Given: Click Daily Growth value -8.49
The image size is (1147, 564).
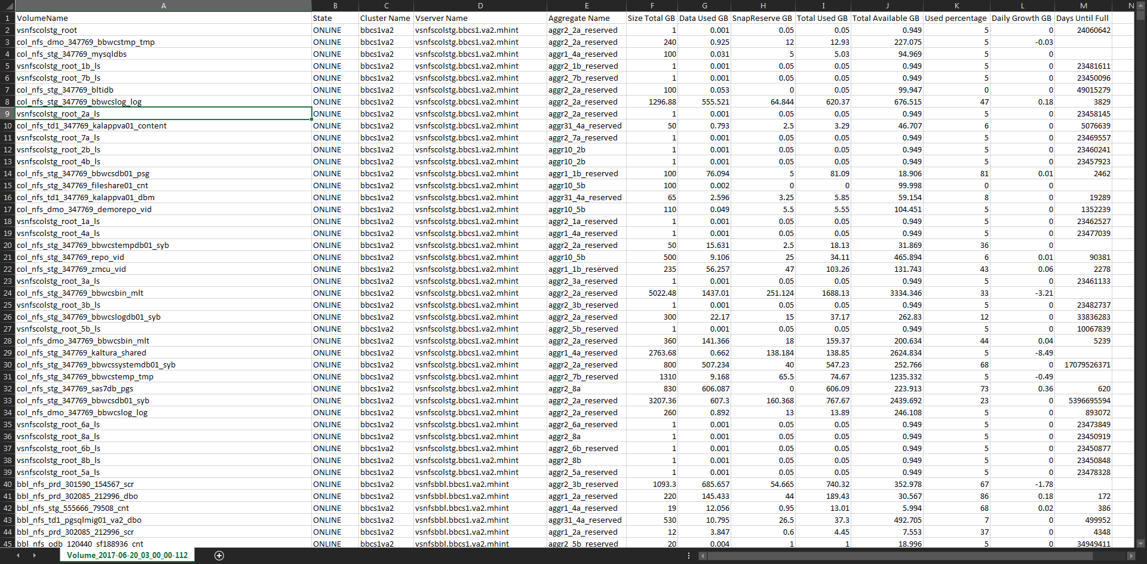Looking at the screenshot, I should point(1022,352).
